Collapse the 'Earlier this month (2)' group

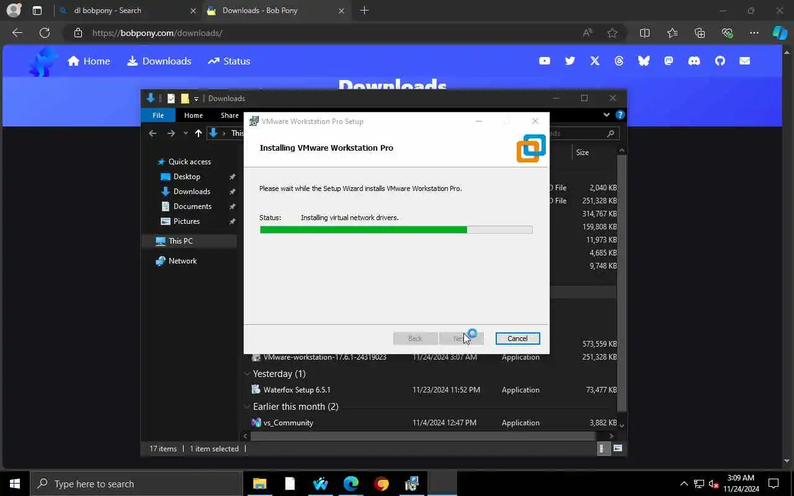pos(248,407)
